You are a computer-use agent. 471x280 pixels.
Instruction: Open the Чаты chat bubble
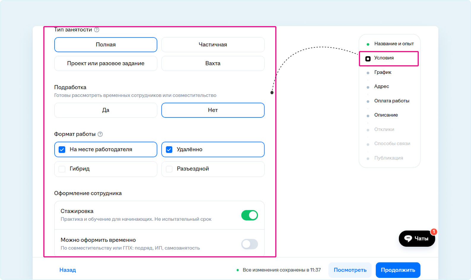coord(417,238)
